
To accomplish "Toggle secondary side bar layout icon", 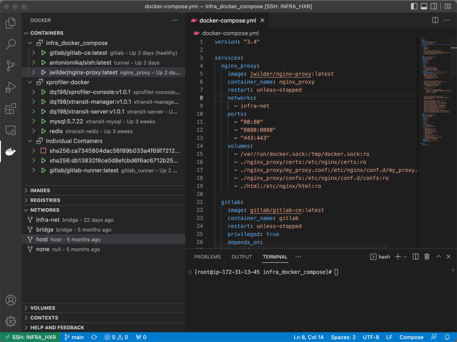I will coord(434,6).
